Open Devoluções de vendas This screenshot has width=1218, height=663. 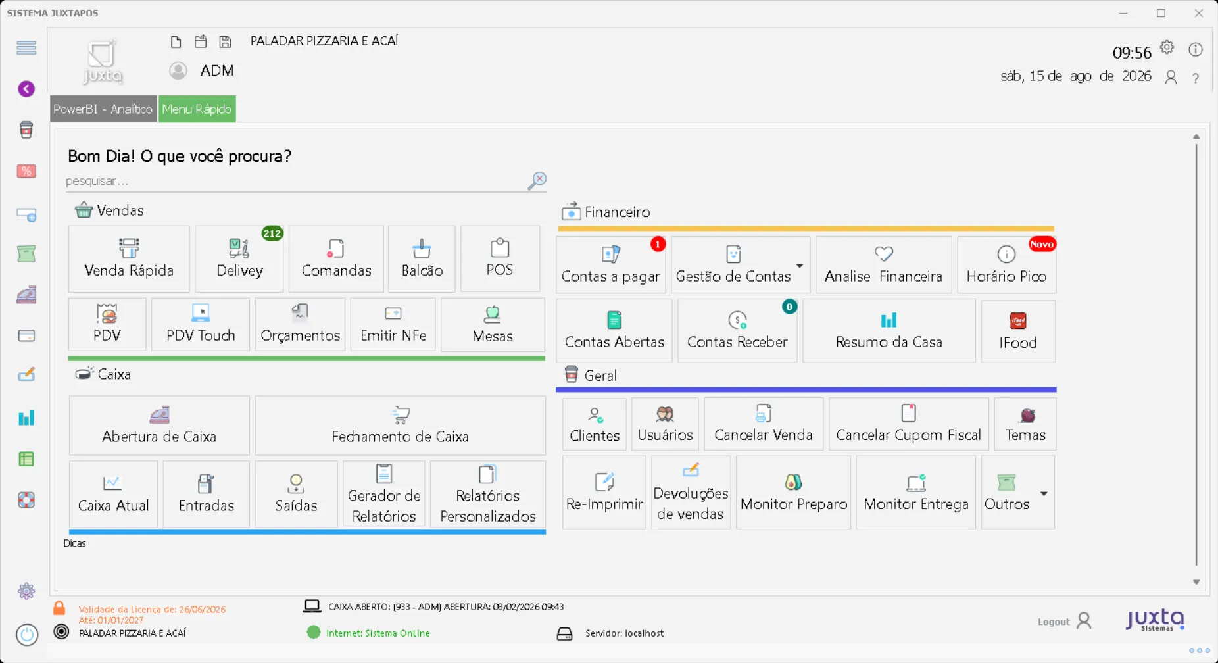tap(691, 493)
